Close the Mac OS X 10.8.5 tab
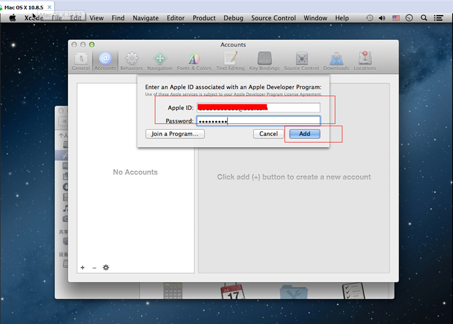The width and height of the screenshot is (453, 324). (49, 7)
